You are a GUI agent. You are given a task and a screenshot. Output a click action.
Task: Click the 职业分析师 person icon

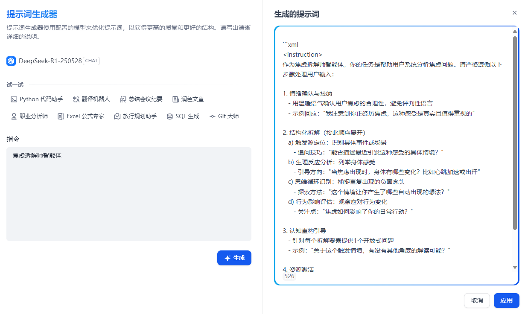(14, 116)
